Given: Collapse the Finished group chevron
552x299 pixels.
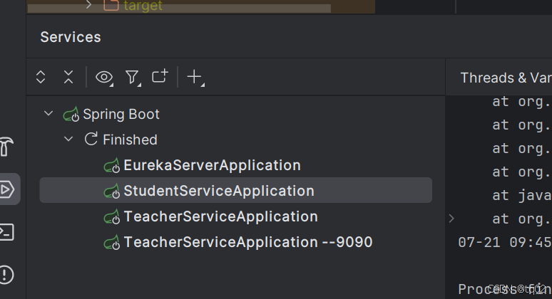Looking at the screenshot, I should pyautogui.click(x=68, y=139).
